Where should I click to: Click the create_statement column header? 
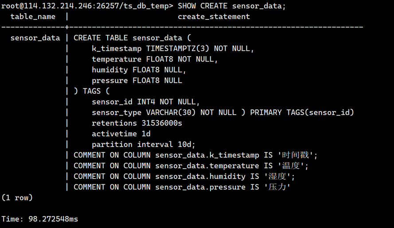tap(214, 16)
